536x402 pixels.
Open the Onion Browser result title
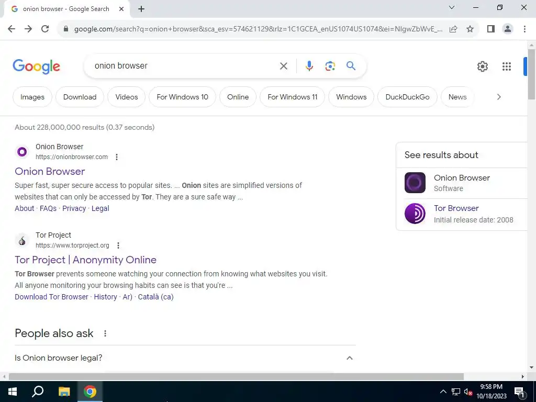[50, 171]
